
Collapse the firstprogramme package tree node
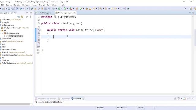(2, 33)
